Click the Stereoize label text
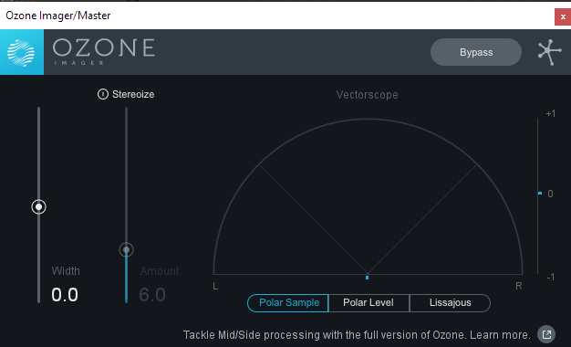The height and width of the screenshot is (347, 571). tap(133, 94)
